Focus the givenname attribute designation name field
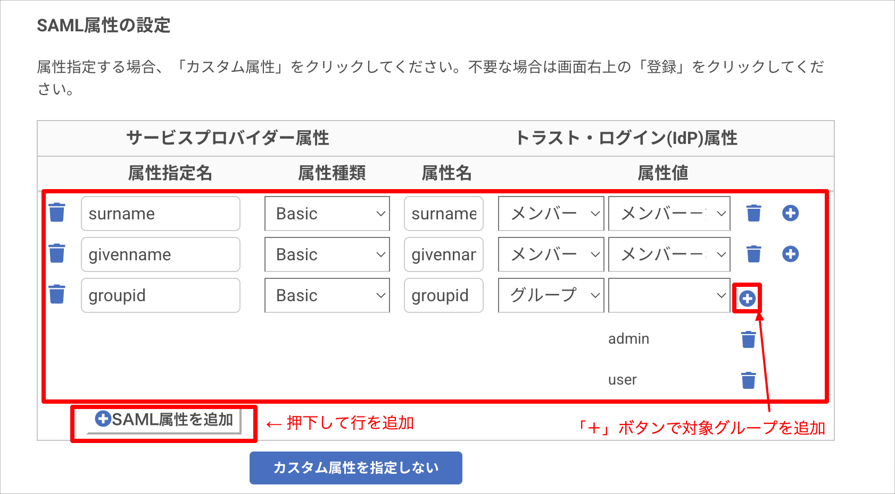Viewport: 895px width, 494px height. 161,254
